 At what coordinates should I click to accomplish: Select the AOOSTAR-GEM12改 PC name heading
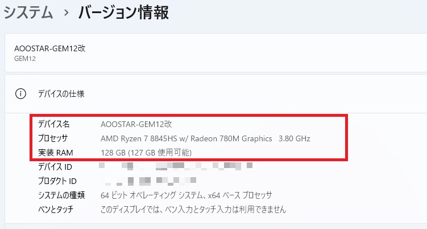click(49, 48)
